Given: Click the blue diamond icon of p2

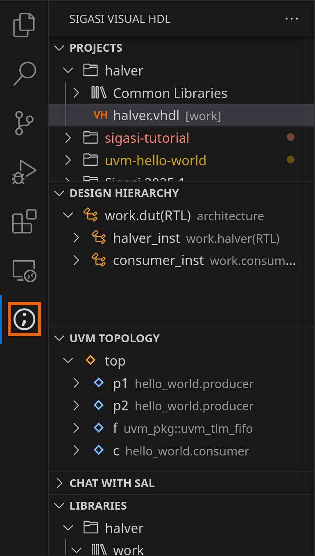Looking at the screenshot, I should (99, 405).
